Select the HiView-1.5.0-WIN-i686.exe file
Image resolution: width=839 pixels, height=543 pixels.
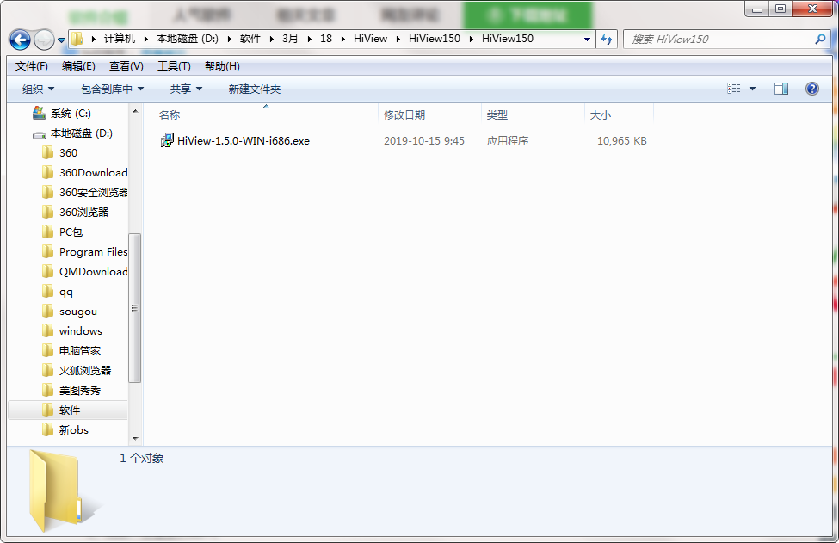coord(243,141)
